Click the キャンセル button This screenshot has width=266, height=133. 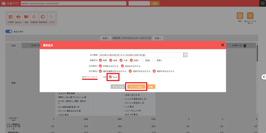pyautogui.click(x=118, y=87)
